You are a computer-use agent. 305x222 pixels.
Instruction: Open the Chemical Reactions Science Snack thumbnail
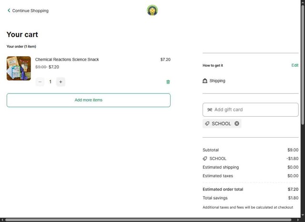click(19, 68)
